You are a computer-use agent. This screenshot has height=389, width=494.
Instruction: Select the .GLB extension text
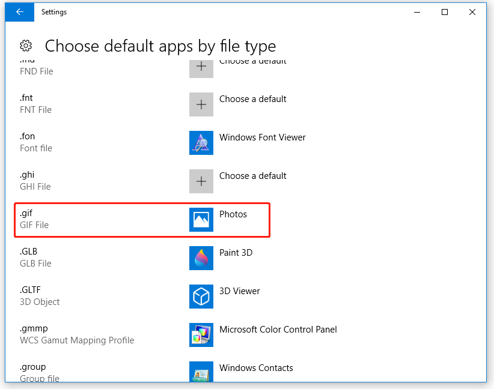pyautogui.click(x=29, y=252)
